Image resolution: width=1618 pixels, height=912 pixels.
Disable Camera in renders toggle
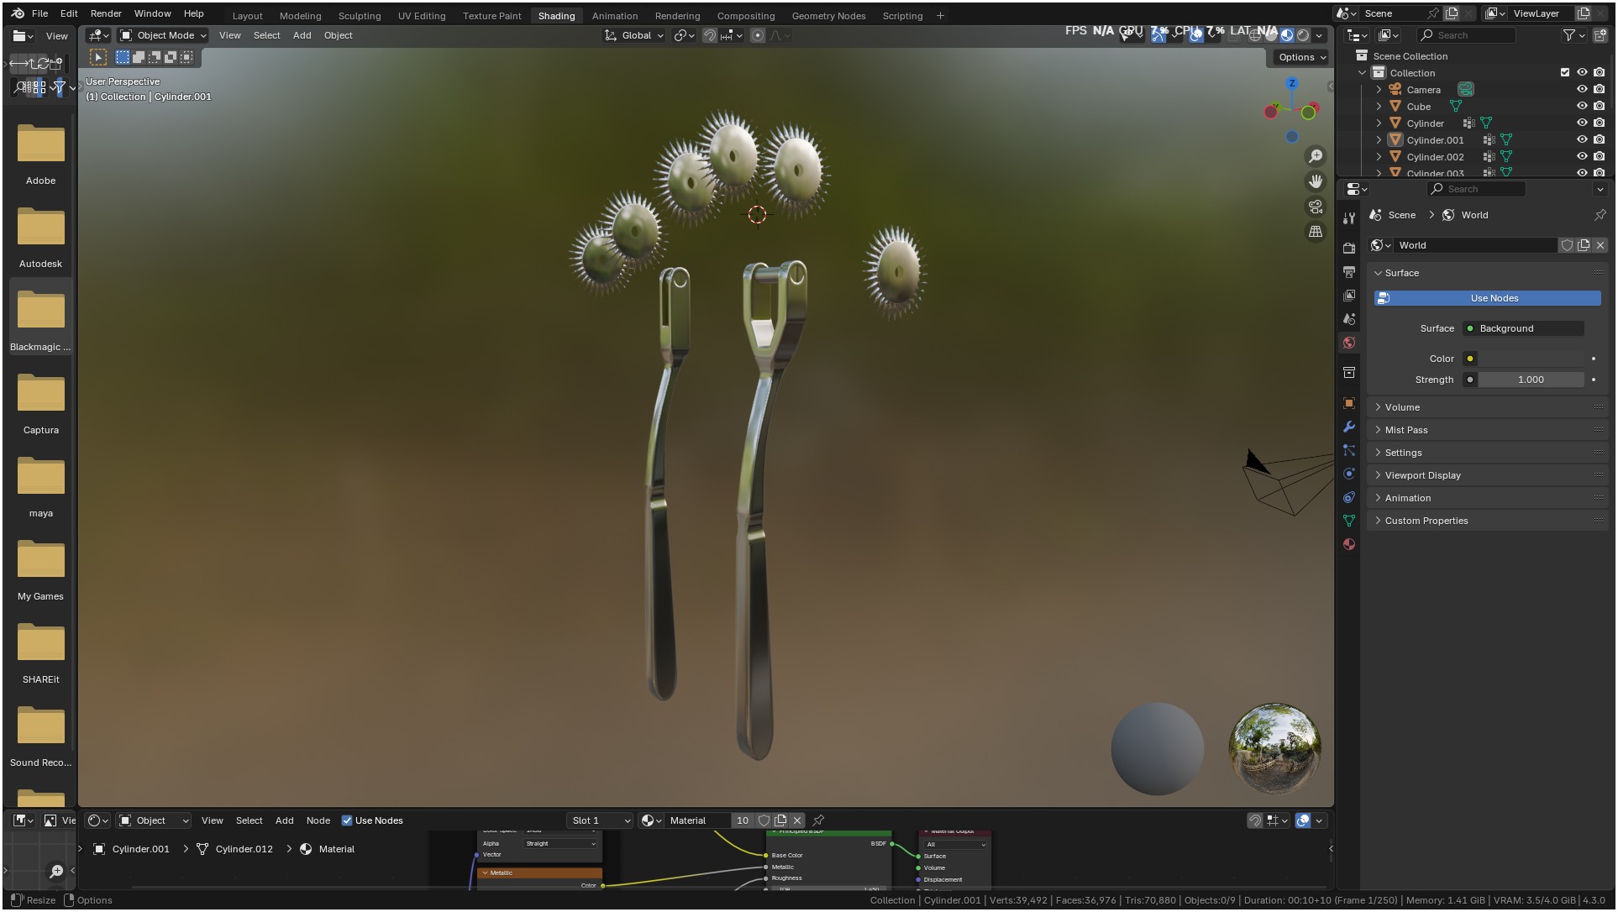pyautogui.click(x=1599, y=90)
